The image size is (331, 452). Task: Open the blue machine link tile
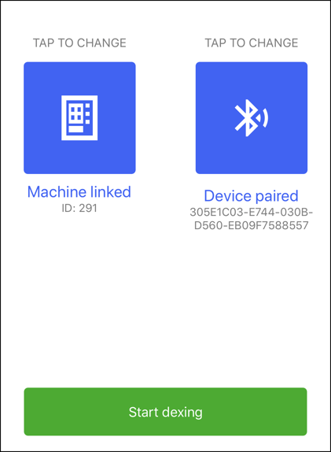pos(79,118)
